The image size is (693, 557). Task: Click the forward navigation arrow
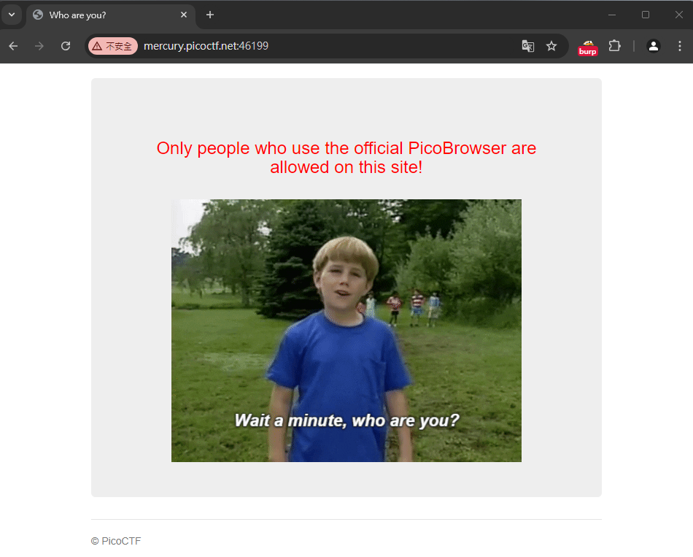click(x=39, y=46)
